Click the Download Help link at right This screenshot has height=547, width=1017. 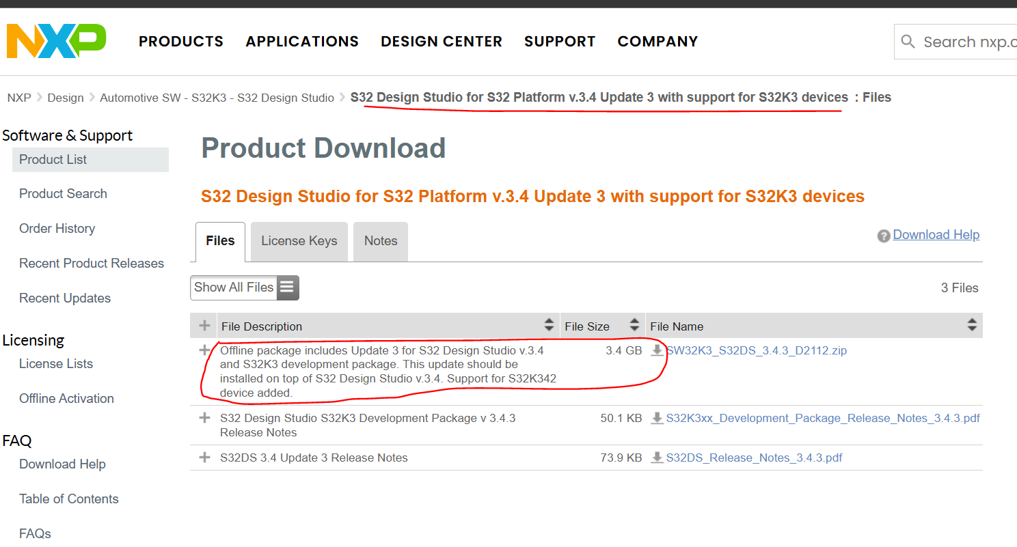[x=936, y=235]
